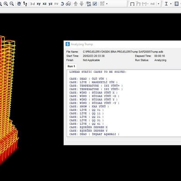Click the WIND ( RÜZGAR YÜKÜ Y ) line

[x=93, y=100]
